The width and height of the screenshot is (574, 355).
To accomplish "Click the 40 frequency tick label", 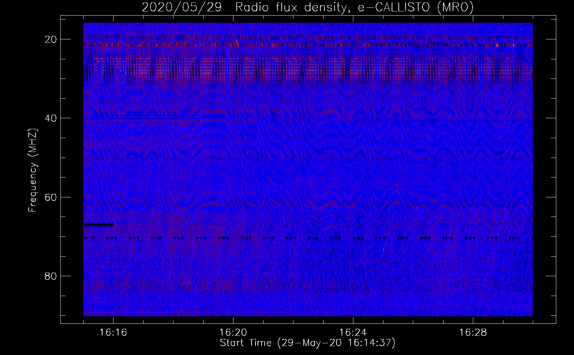I will click(x=51, y=118).
